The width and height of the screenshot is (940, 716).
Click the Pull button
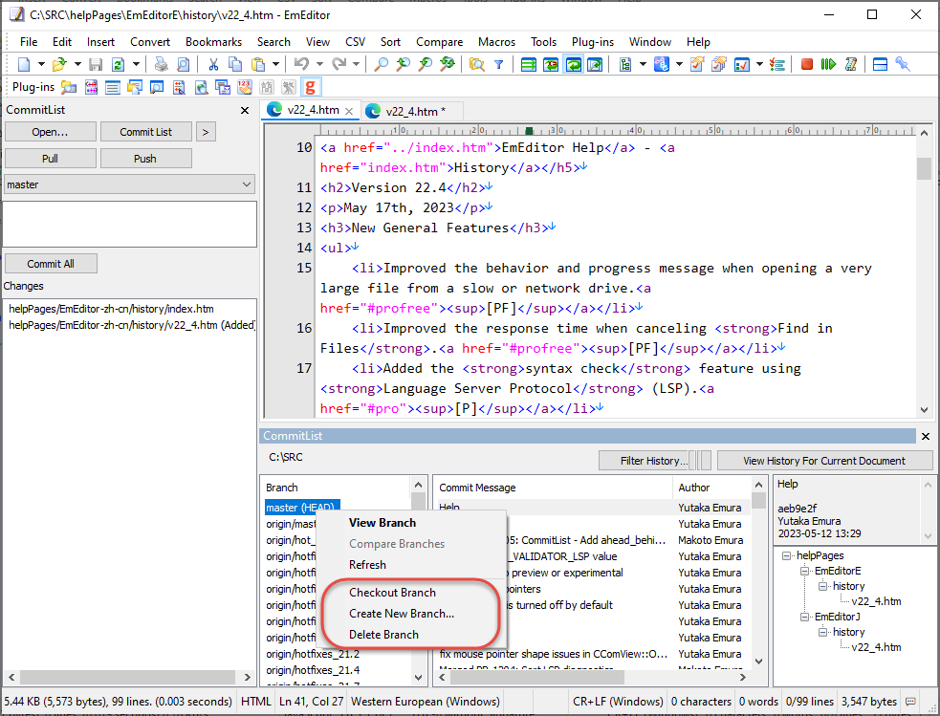51,159
